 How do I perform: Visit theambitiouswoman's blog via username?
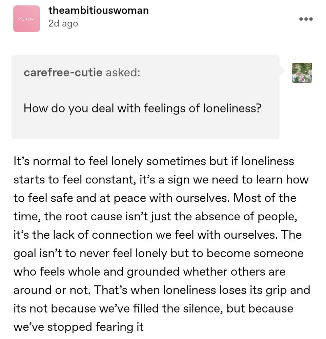(x=99, y=11)
